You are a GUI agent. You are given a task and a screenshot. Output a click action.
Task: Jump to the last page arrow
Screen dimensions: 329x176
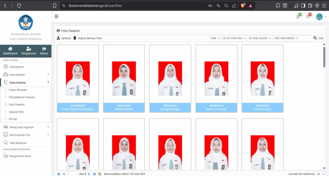[94, 174]
